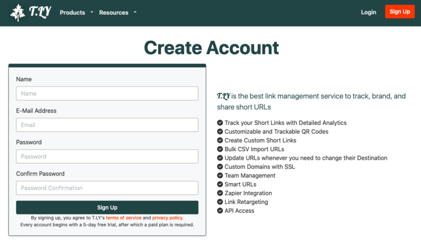The image size is (421, 245).
Task: Go to the Login page
Action: click(368, 12)
